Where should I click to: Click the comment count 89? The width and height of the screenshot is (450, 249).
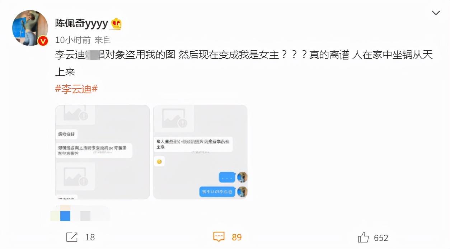237,238
